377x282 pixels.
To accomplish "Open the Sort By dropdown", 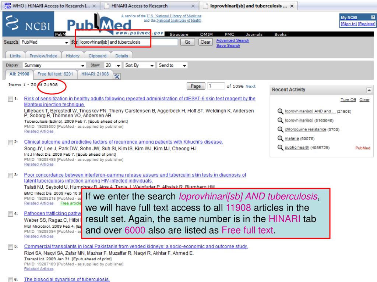I will pos(139,65).
